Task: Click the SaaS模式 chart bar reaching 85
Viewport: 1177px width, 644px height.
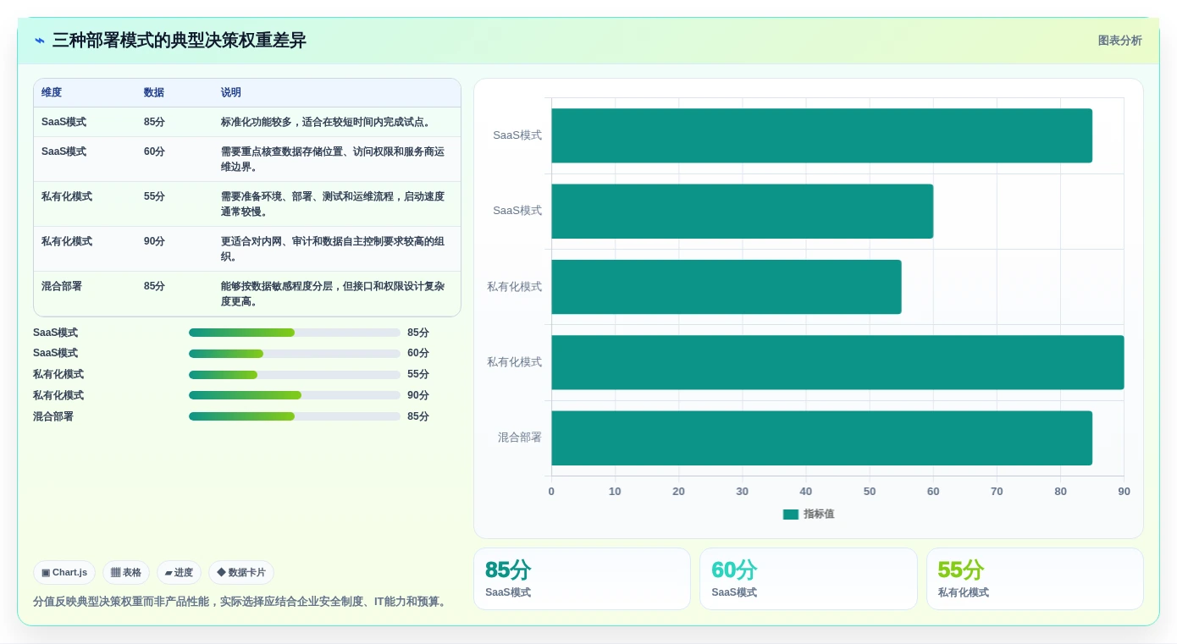Action: [821, 135]
